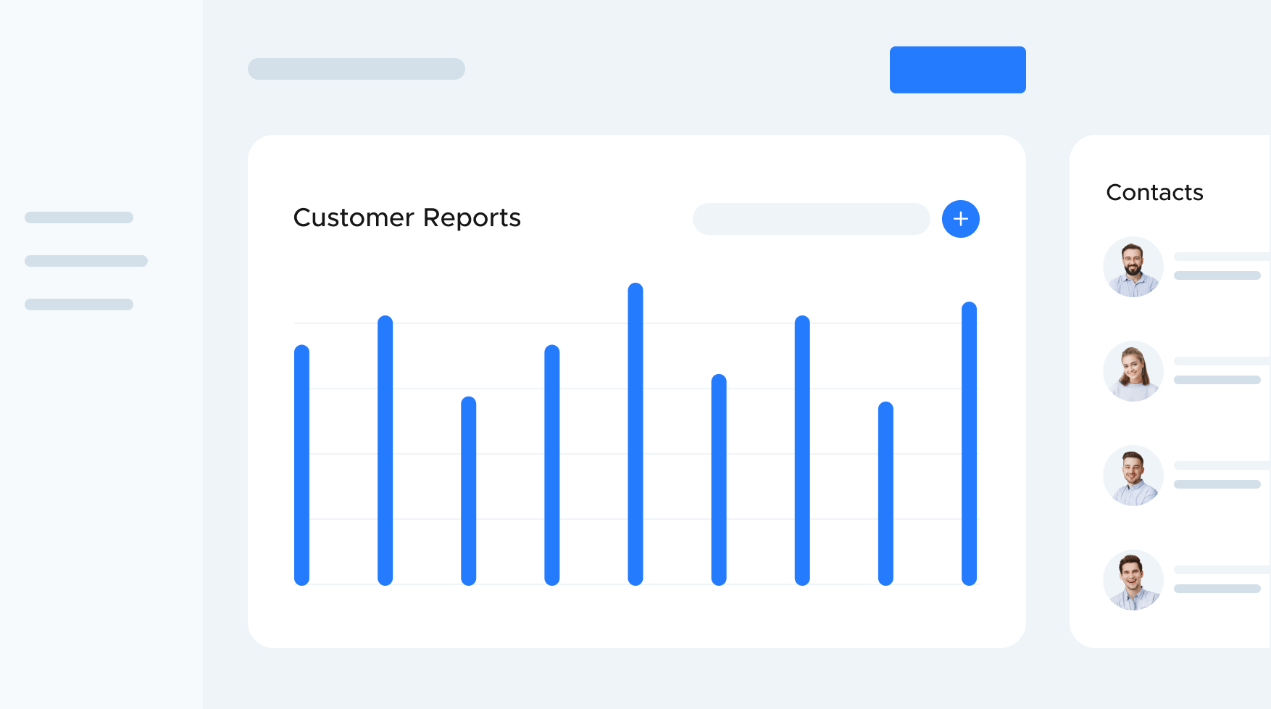Click the third contact's profile picture
The image size is (1271, 709).
(x=1133, y=476)
